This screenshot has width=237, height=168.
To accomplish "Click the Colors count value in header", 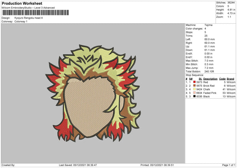I will pos(228,6).
